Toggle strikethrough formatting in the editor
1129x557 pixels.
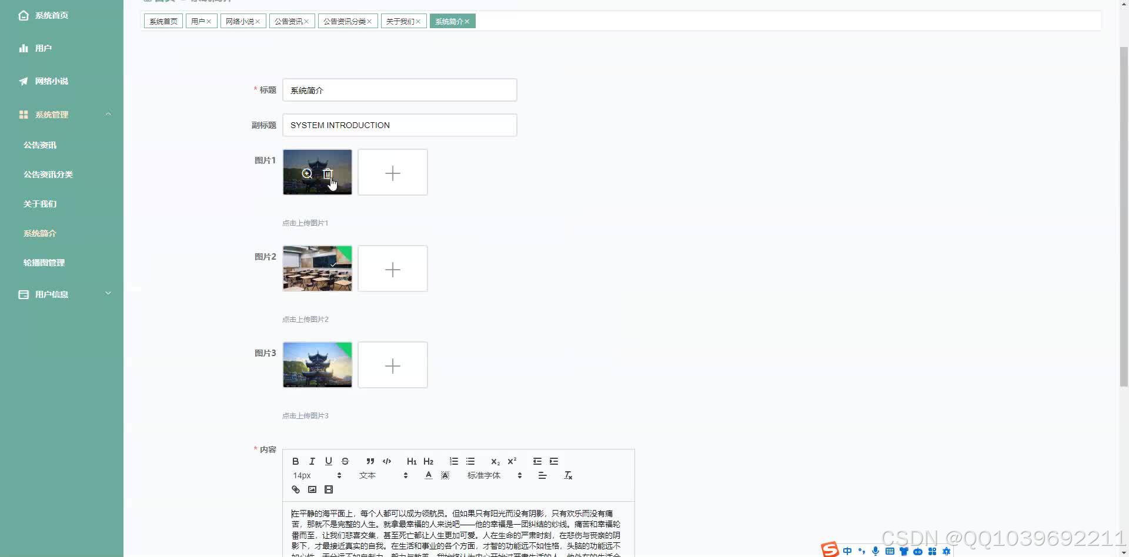345,461
